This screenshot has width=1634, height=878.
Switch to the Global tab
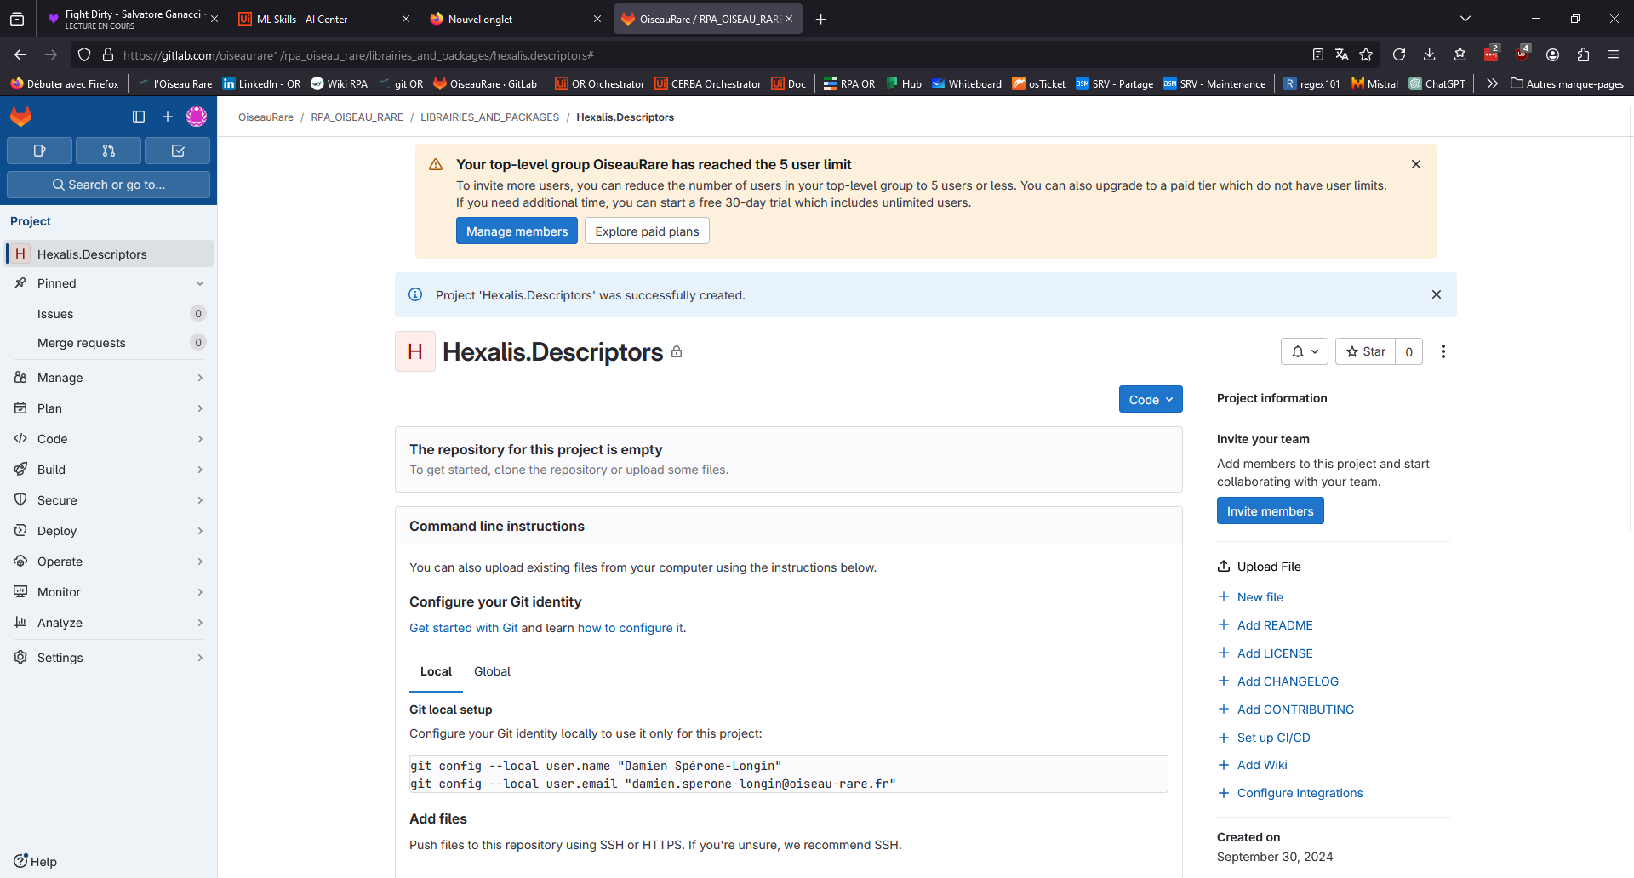tap(492, 671)
